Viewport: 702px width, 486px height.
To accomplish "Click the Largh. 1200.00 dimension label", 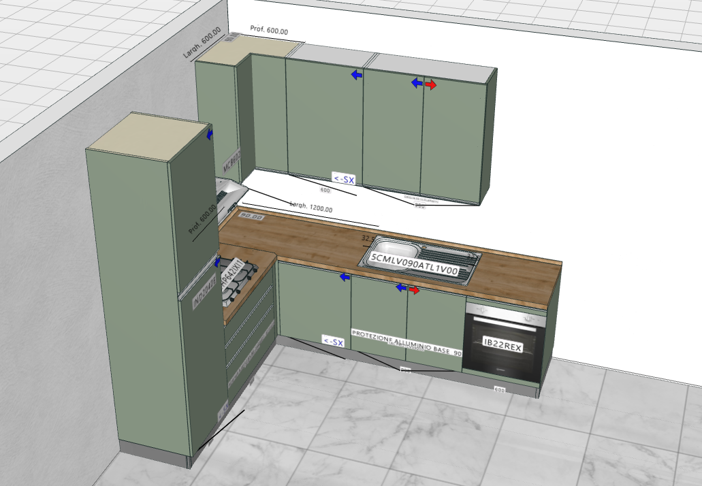I will click(x=311, y=206).
